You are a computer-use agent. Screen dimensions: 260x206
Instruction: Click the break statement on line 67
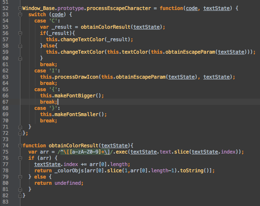(49, 102)
